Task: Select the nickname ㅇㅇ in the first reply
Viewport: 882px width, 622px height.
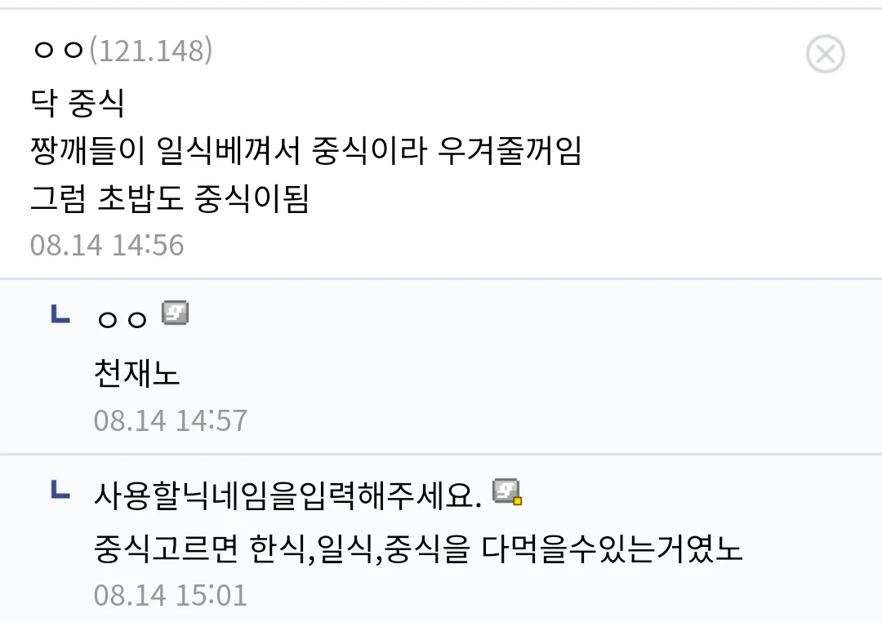Action: [x=122, y=319]
